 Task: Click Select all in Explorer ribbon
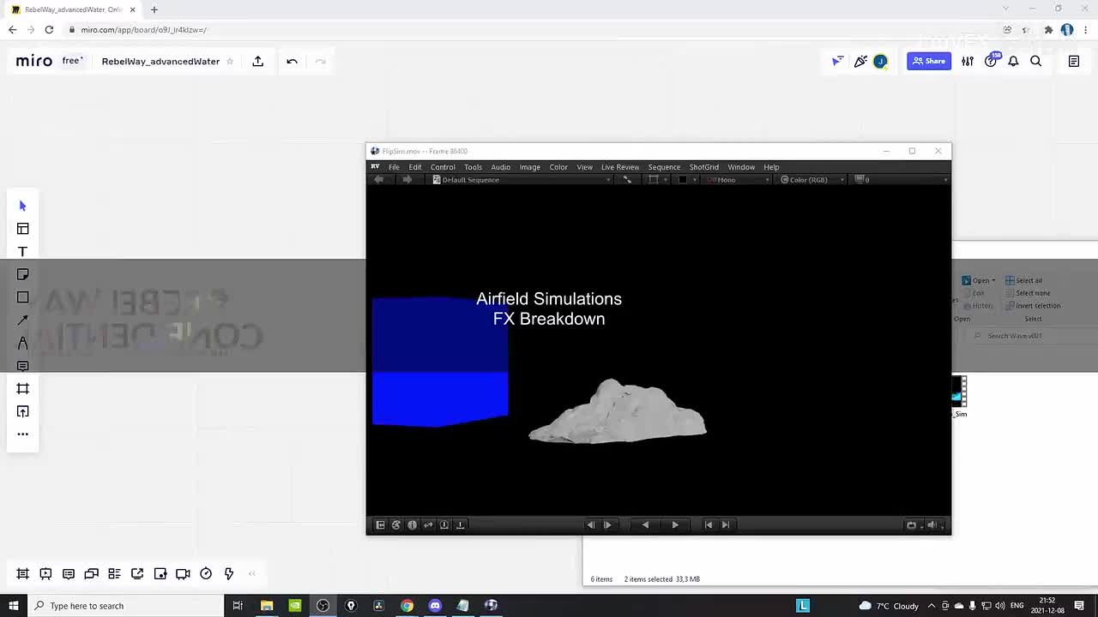point(1024,280)
